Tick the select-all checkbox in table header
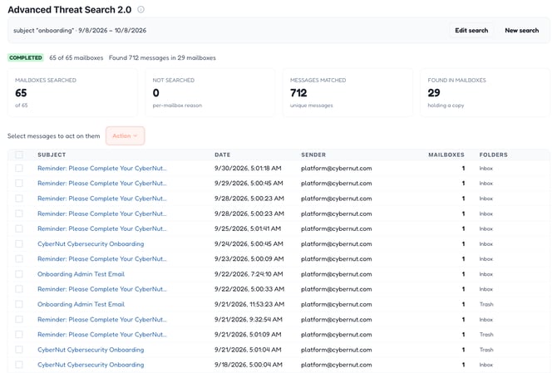The image size is (557, 373). [19, 155]
